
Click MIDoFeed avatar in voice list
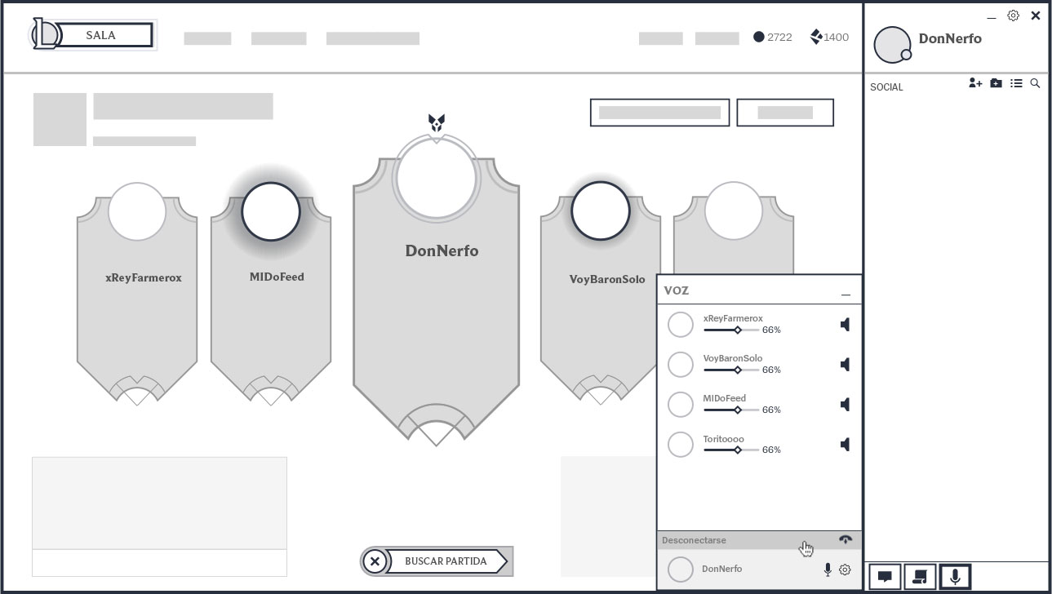681,405
